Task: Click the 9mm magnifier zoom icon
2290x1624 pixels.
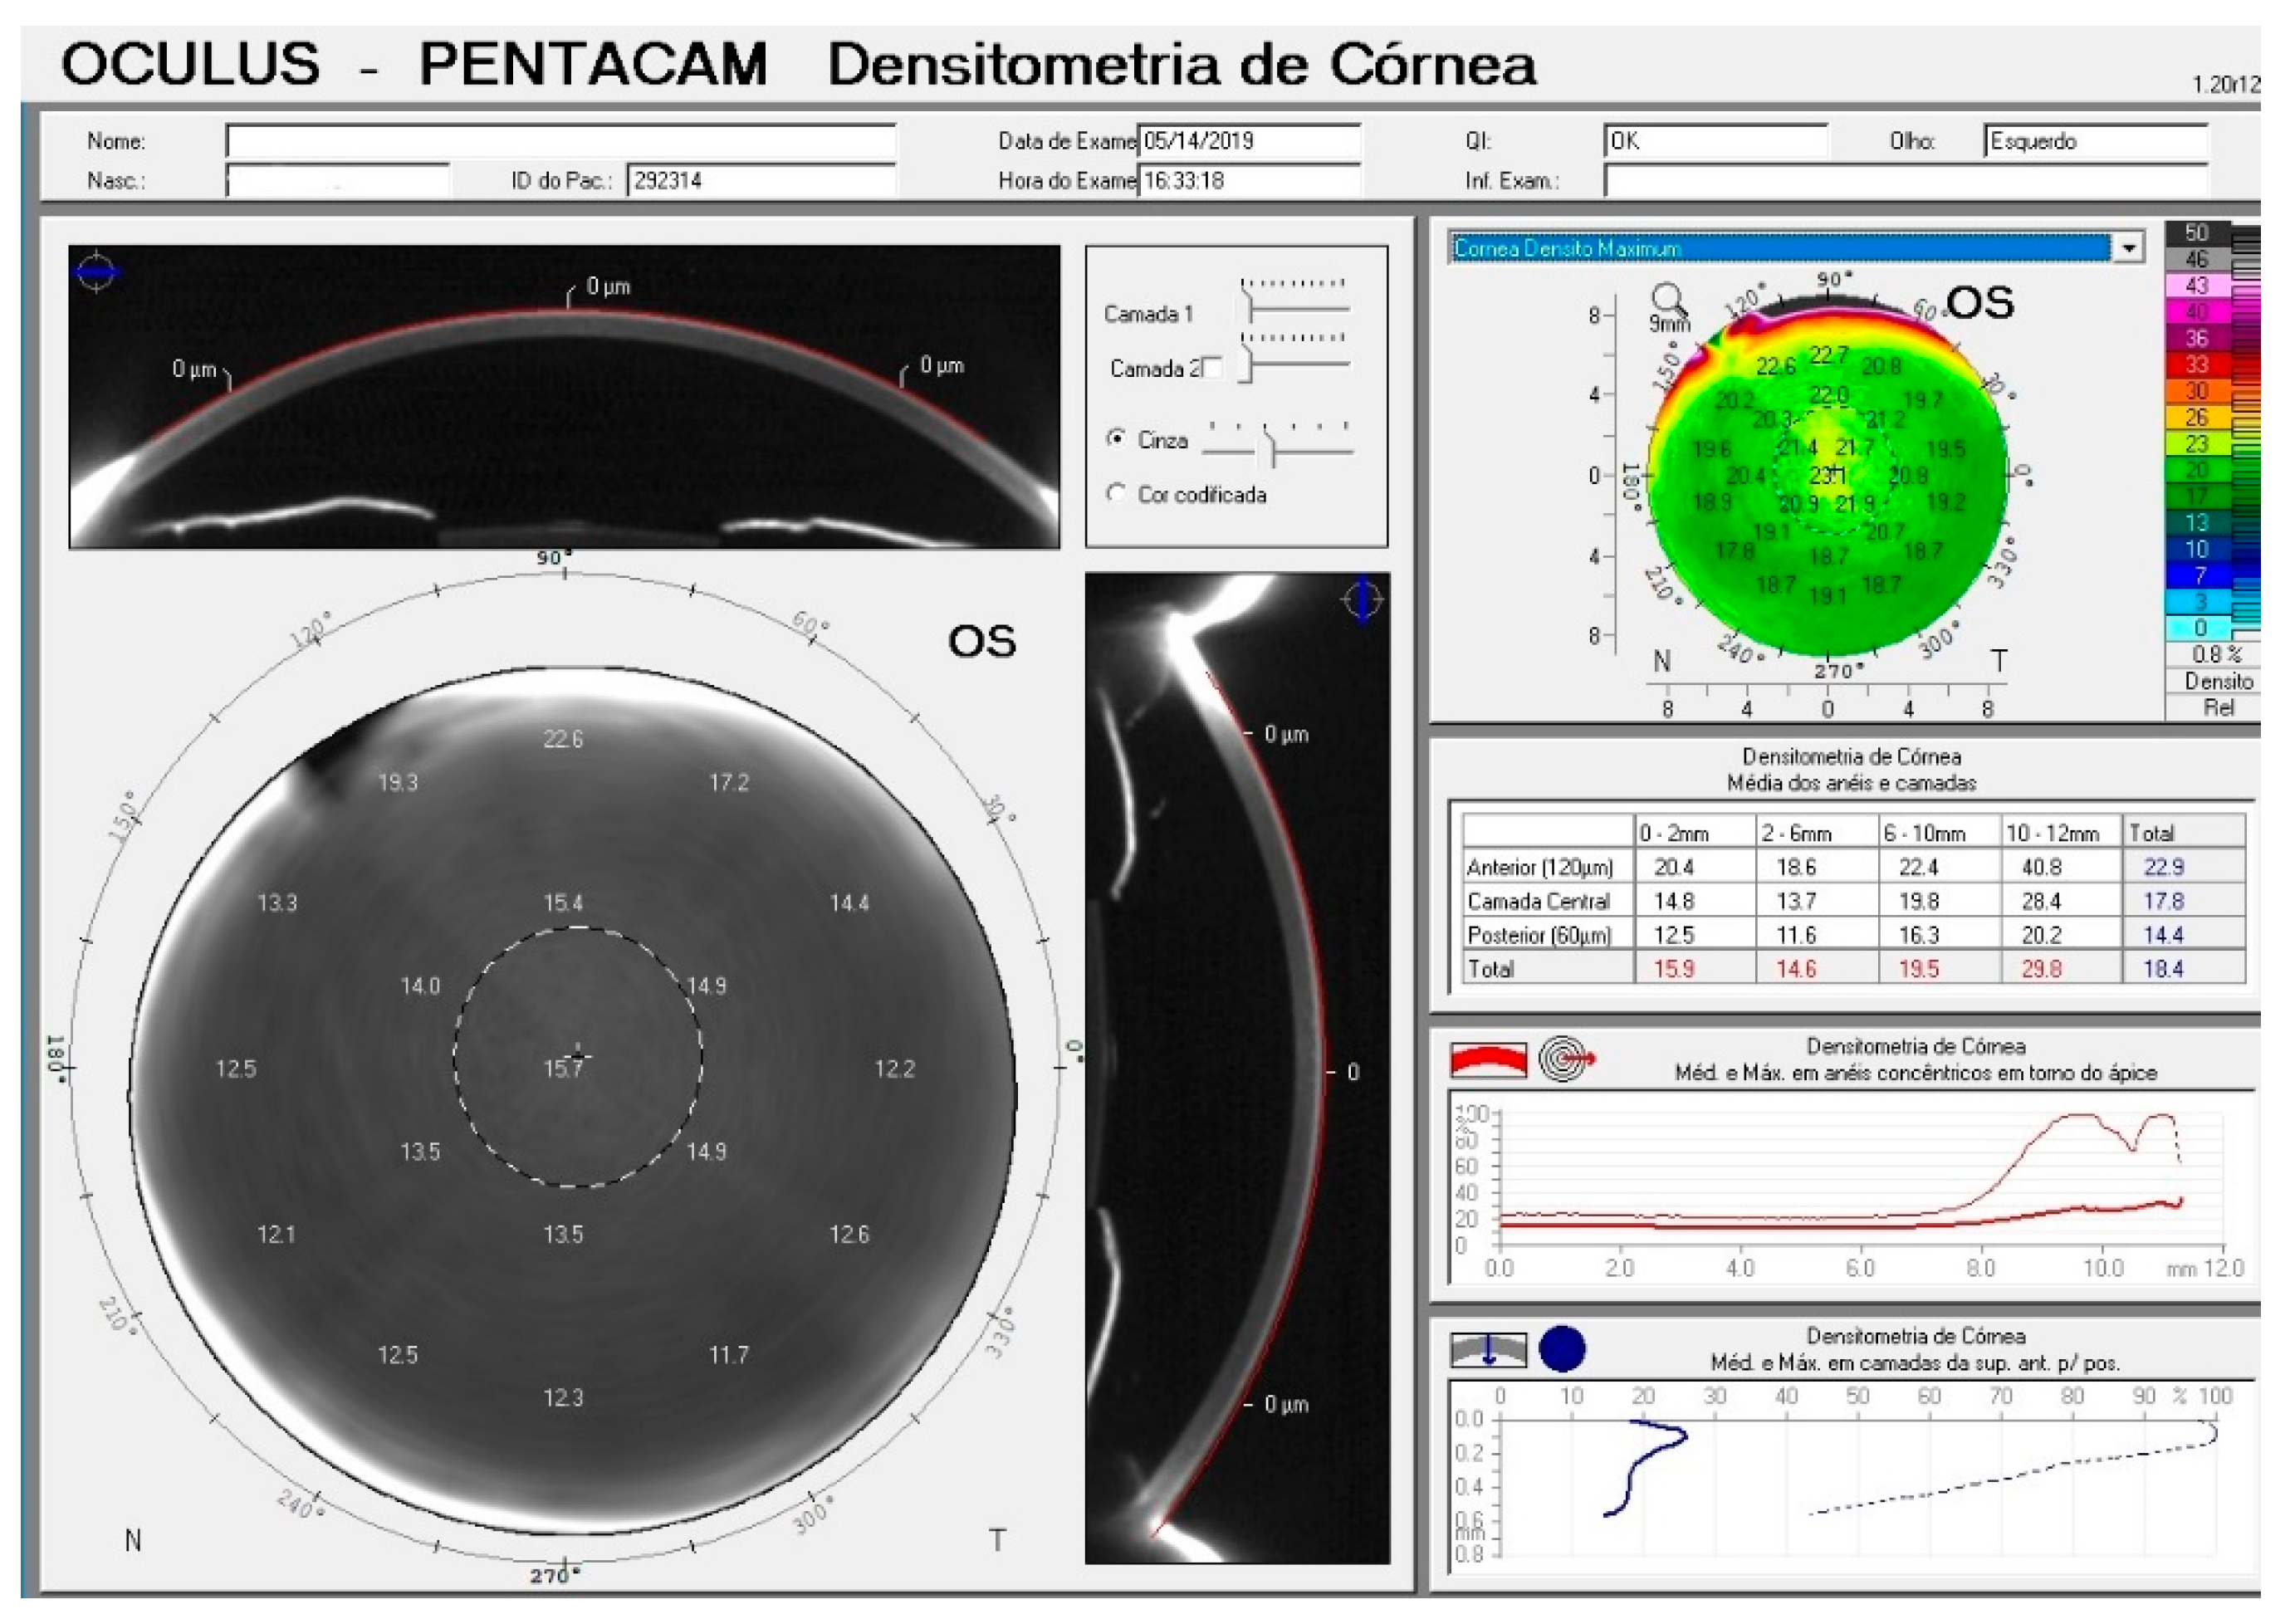Action: (x=1667, y=299)
